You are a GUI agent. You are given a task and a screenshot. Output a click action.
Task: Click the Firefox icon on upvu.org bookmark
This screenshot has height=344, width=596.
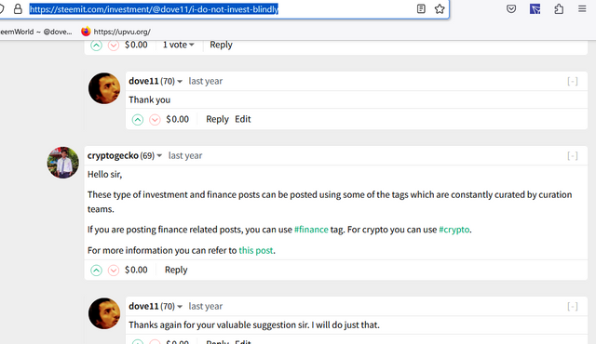[x=86, y=32]
